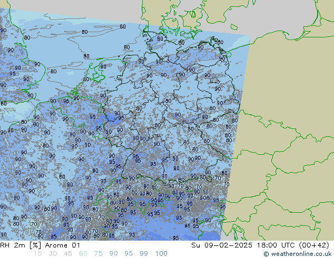
Task: Select legend value 95 in color scale
Action: (x=129, y=254)
